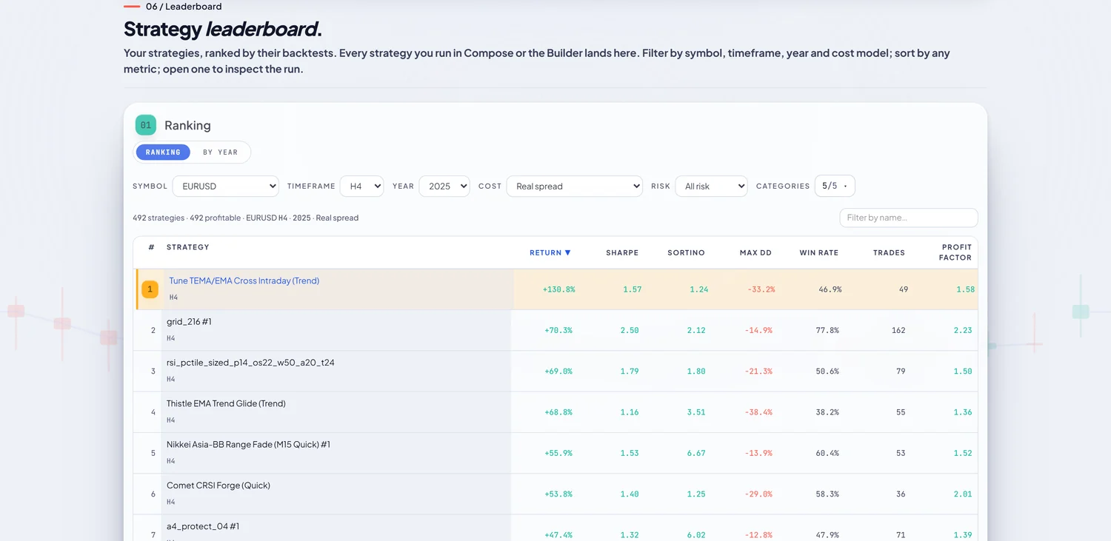This screenshot has width=1111, height=541.
Task: Sort by SHARPE column header
Action: click(x=622, y=252)
